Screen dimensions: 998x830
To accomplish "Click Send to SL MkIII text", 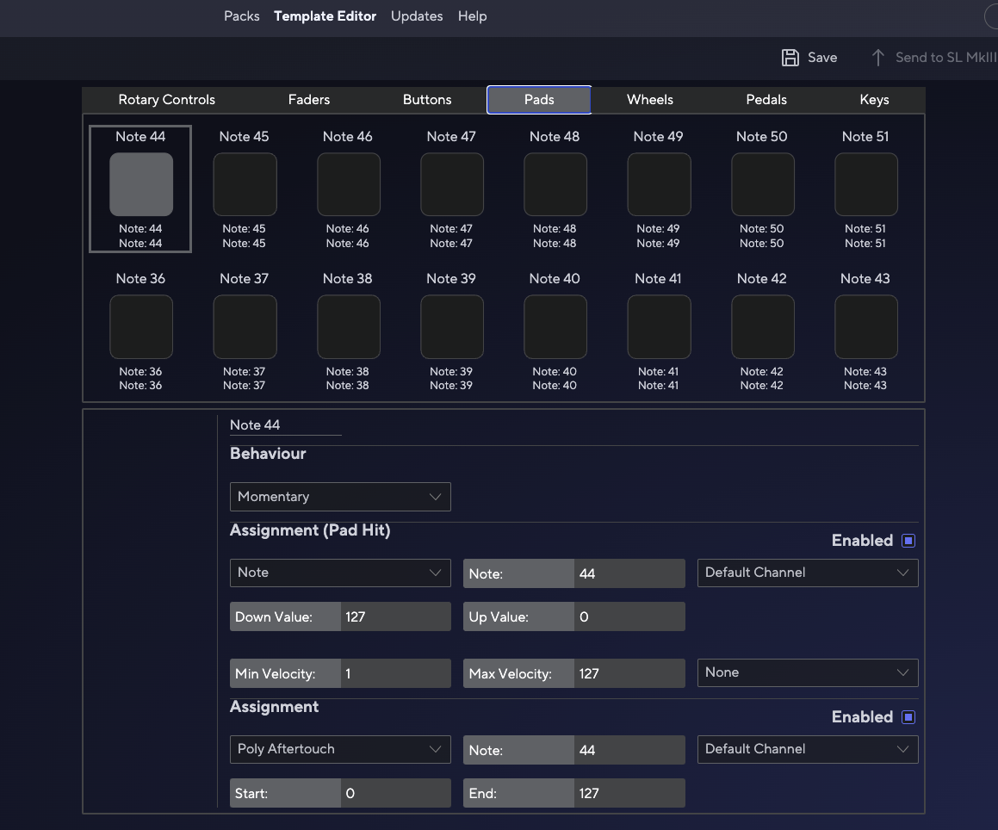I will coord(946,58).
